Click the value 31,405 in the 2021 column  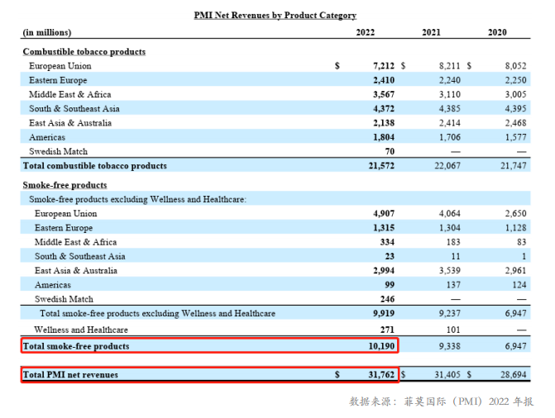(447, 374)
